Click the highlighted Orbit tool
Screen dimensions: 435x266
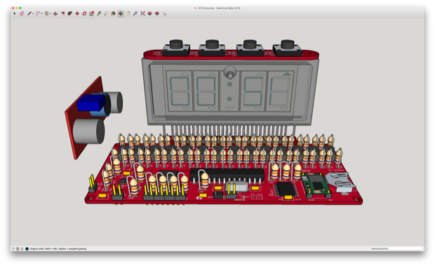121,13
